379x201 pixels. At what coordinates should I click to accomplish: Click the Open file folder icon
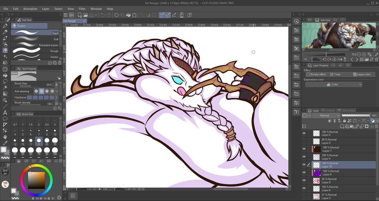[86, 15]
